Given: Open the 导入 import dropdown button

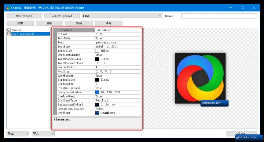Looking at the screenshot, I should point(43,134).
